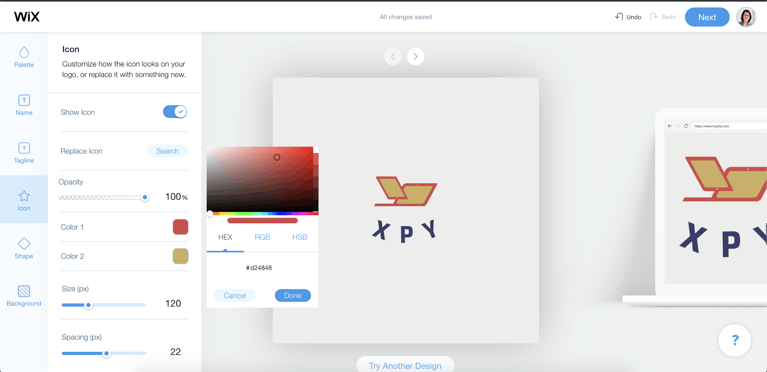The image size is (767, 372).
Task: Click the Cancel button in color picker
Action: pos(235,295)
